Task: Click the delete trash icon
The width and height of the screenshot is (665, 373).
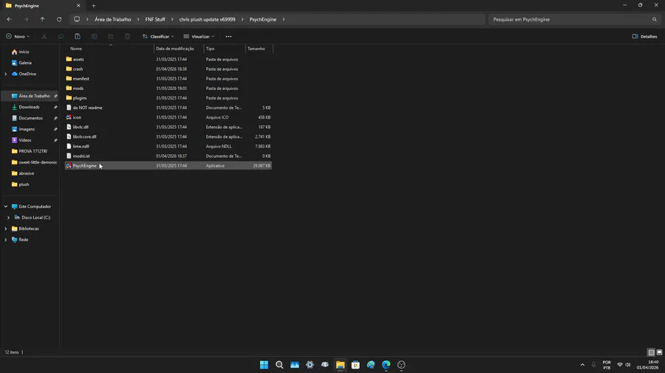Action: click(x=127, y=36)
